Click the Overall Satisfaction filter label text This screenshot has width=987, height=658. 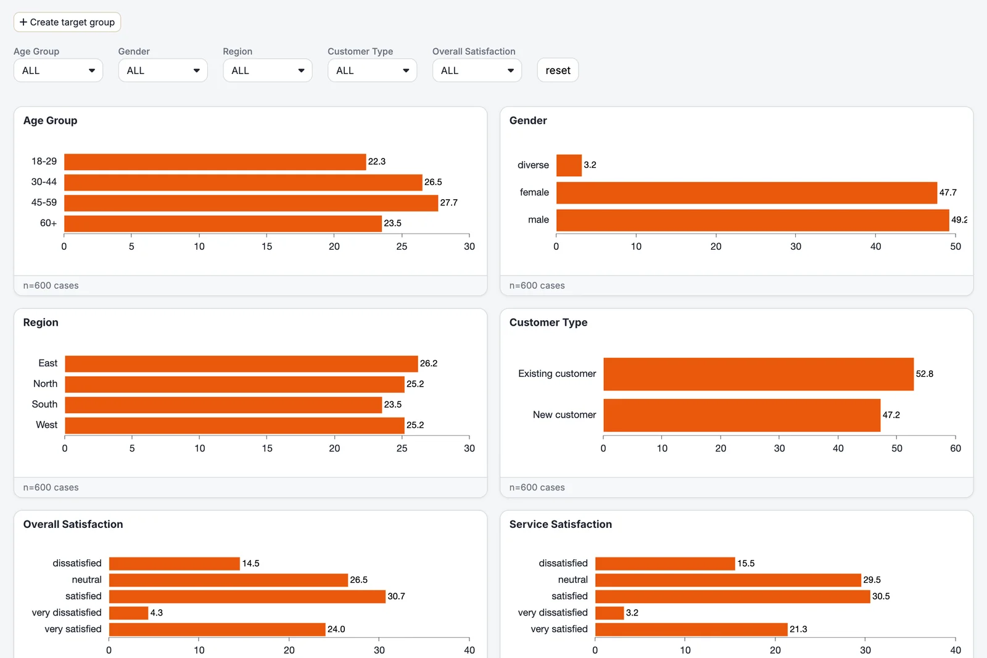click(474, 51)
